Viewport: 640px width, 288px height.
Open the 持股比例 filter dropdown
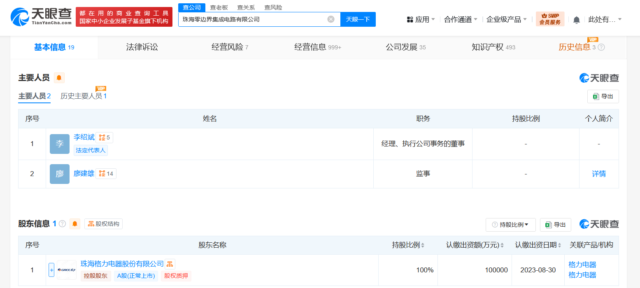tap(510, 225)
